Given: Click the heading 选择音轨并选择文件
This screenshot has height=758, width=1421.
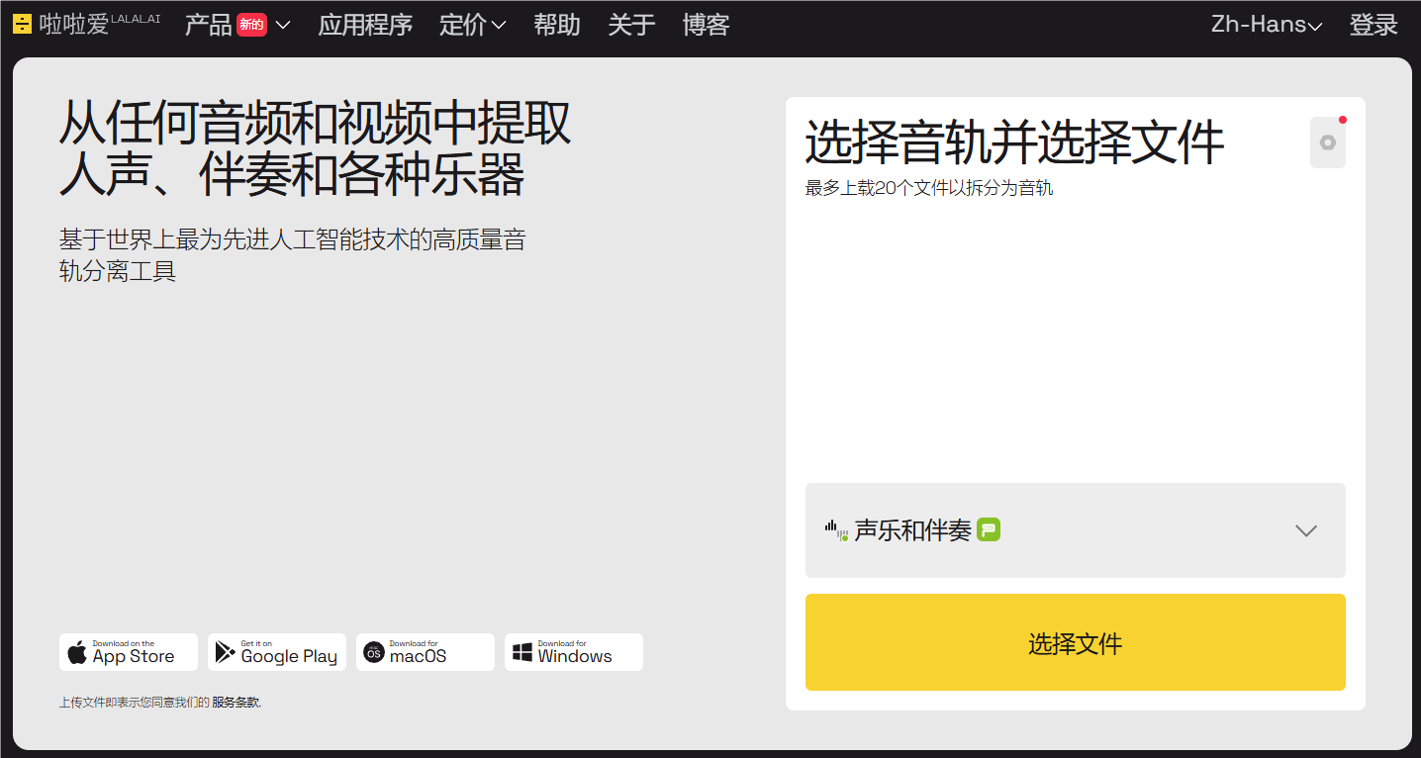Looking at the screenshot, I should click(x=1014, y=142).
